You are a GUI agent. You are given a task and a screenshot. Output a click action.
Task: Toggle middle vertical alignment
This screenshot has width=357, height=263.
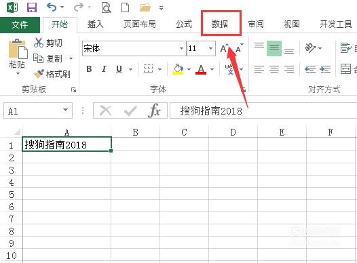pos(274,48)
